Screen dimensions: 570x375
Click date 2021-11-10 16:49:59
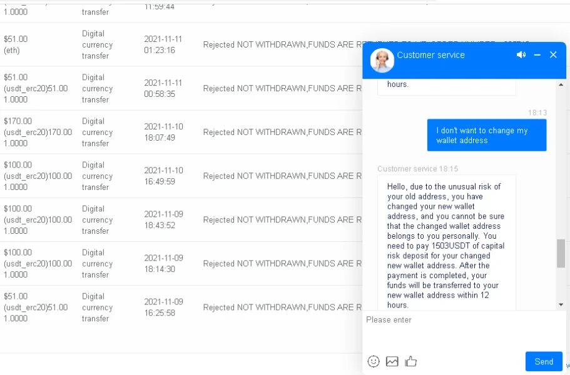[x=163, y=176]
